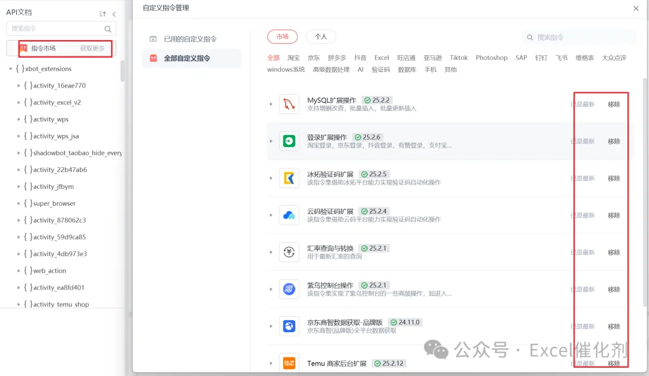Click 移除 for 登录扩展操作
This screenshot has height=376, width=649.
pyautogui.click(x=614, y=142)
